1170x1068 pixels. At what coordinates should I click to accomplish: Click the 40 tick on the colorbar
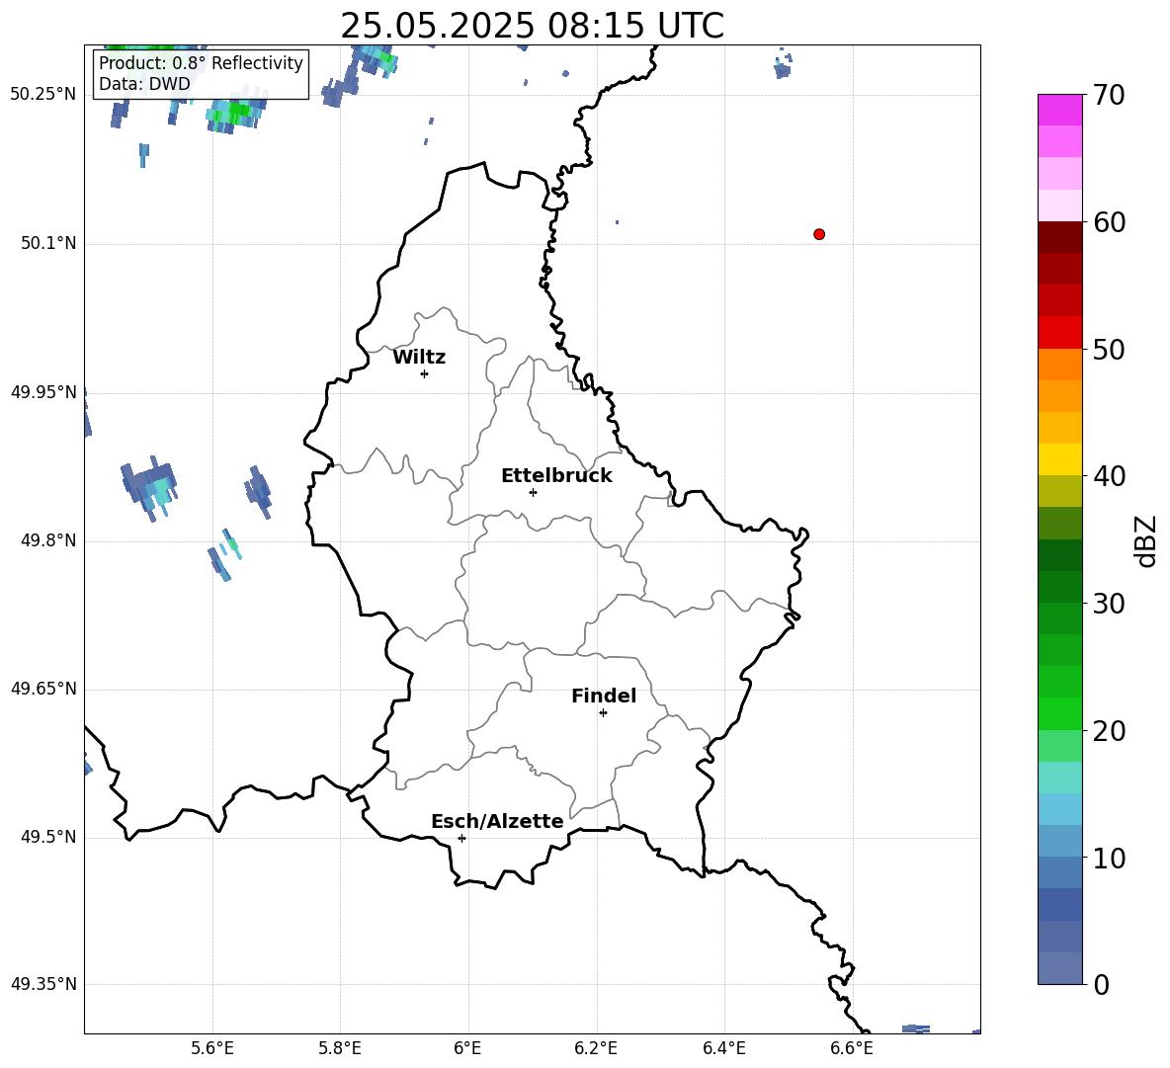tap(1109, 476)
